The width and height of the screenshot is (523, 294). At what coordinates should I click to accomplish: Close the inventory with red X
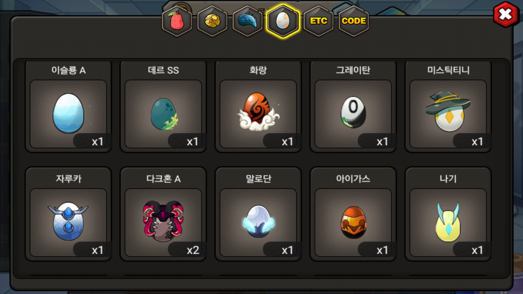click(x=506, y=15)
